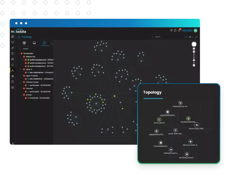Click the cdntest node in Topology card
This screenshot has width=230, height=177.
tap(171, 150)
